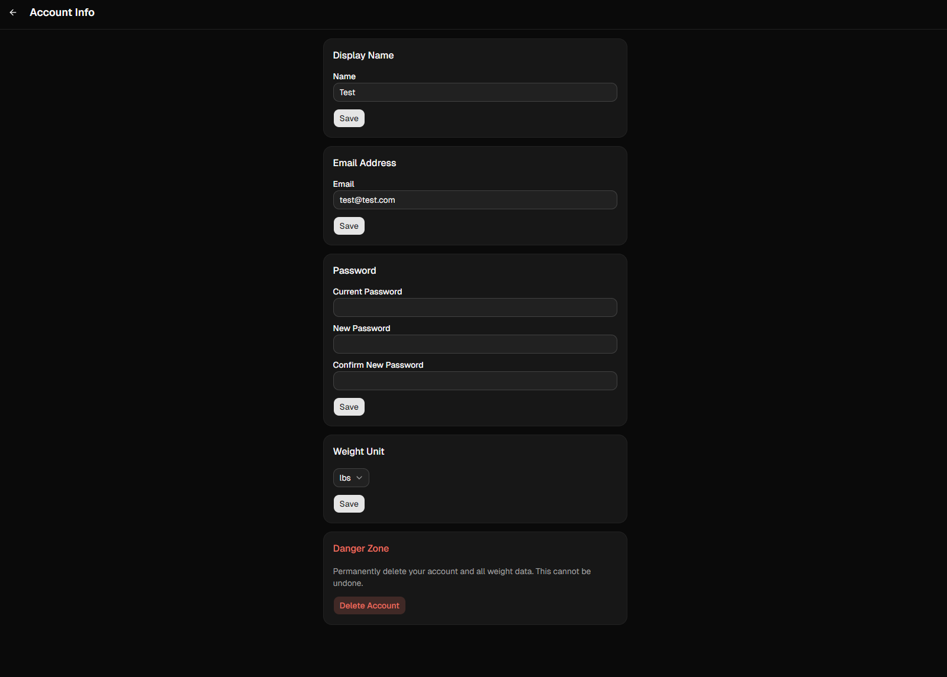Save the Display Name section
Image resolution: width=947 pixels, height=677 pixels.
coord(349,118)
